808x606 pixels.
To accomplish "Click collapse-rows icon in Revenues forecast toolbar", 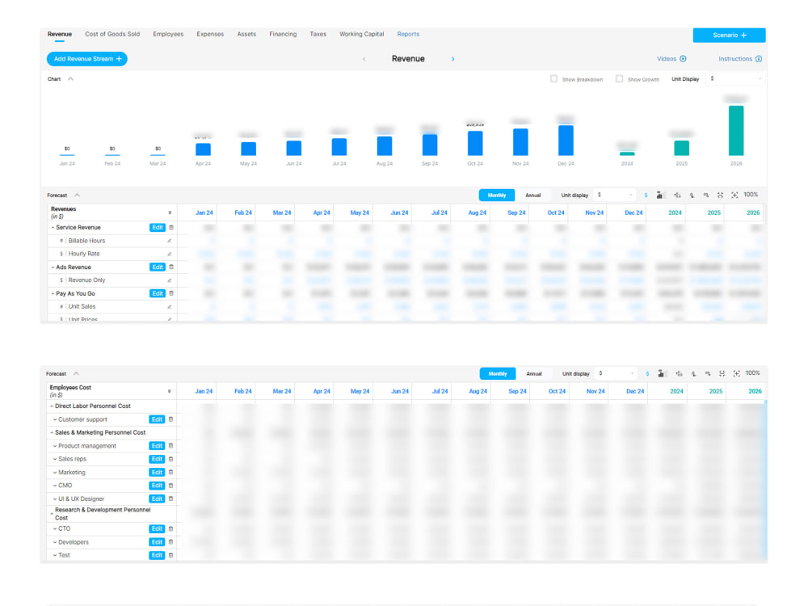I will click(x=721, y=195).
